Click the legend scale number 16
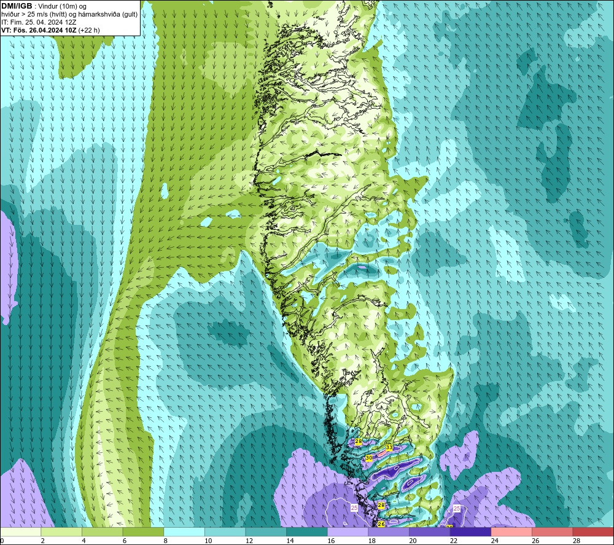Viewport: 614px width, 545px height. tap(331, 541)
